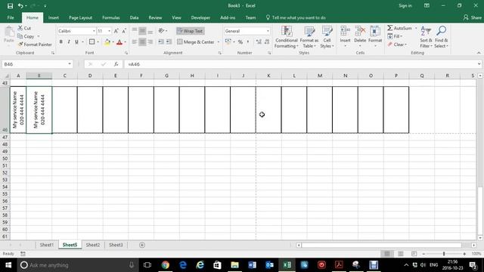Align text to the bottom
The image size is (484, 272).
point(150,31)
